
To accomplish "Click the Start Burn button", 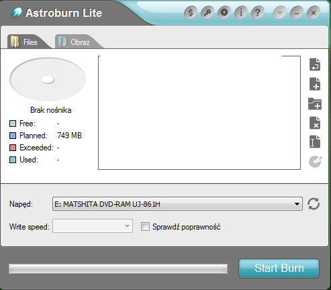I will [279, 269].
